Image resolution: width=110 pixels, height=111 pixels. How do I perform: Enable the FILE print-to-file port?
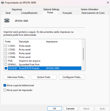point(6,61)
